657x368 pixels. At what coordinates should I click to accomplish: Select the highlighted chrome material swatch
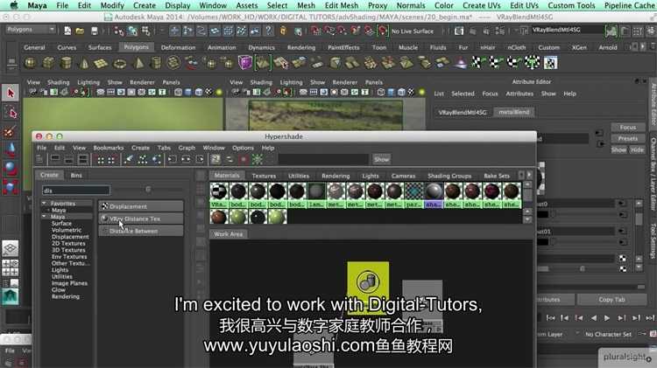434,191
